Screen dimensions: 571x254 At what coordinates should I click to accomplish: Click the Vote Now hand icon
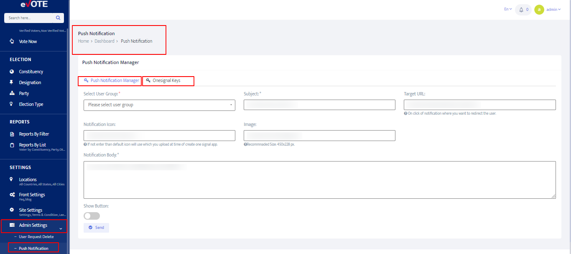[12, 41]
